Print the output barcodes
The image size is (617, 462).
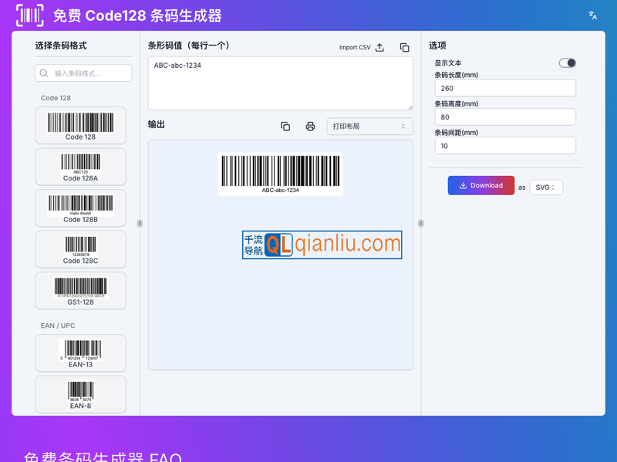(x=310, y=126)
